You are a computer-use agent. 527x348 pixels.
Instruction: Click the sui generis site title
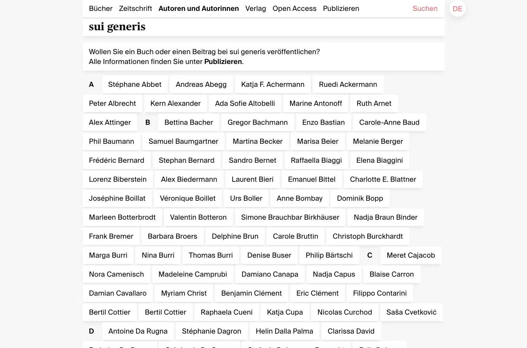tap(117, 27)
